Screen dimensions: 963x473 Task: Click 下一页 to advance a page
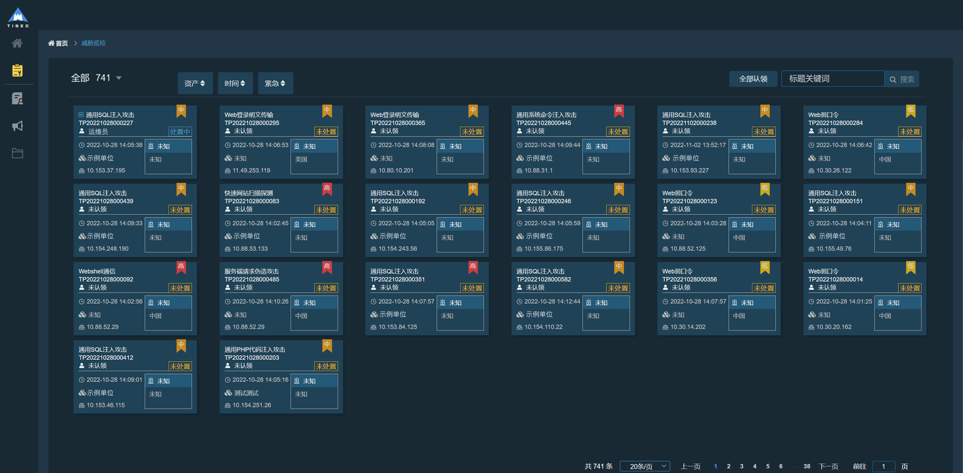tap(829, 466)
